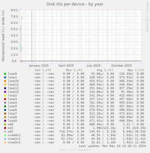Click the md1 average value '1.98m/123.16u'
This screenshot has width=150, height=153.
tap(104, 128)
